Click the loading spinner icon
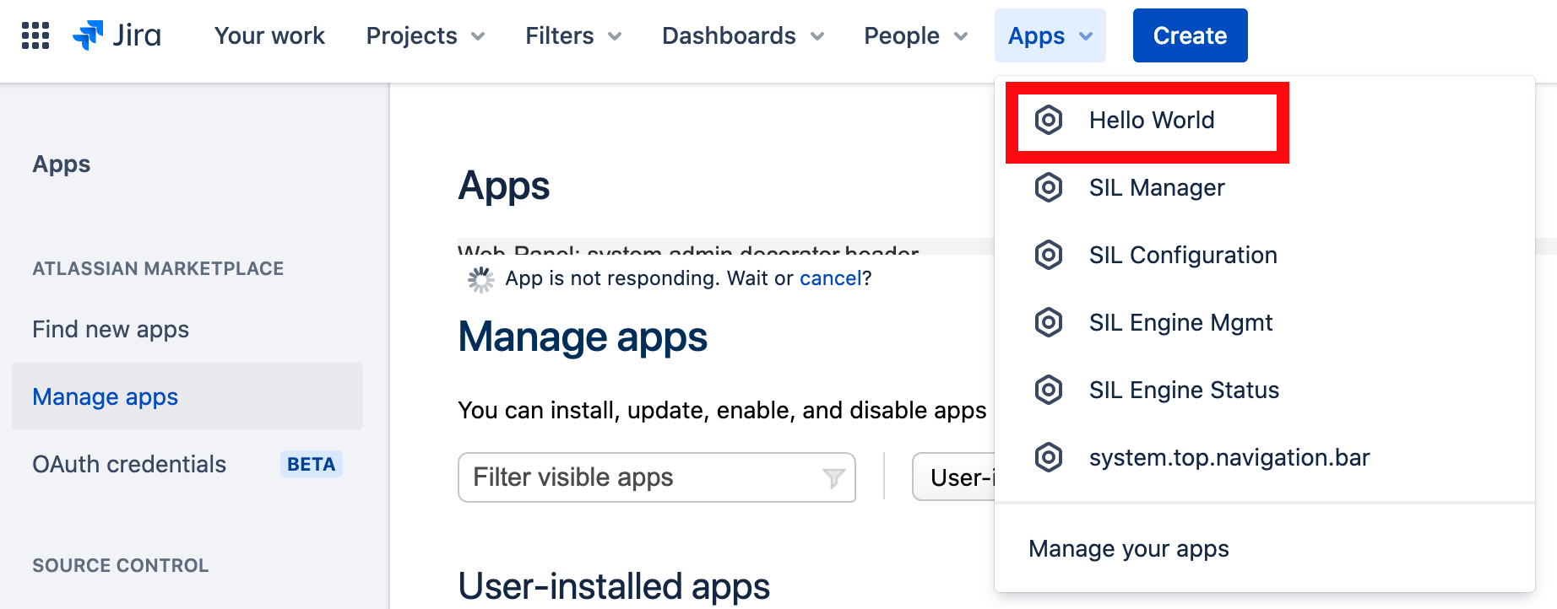The width and height of the screenshot is (1557, 609). point(481,280)
